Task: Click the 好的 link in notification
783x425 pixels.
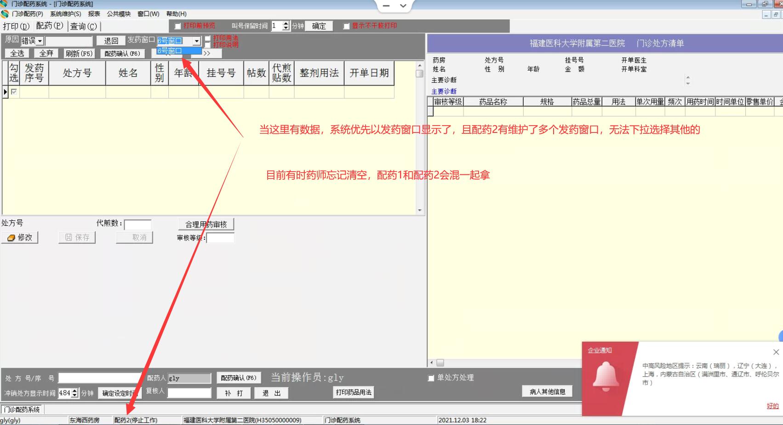Action: coord(772,406)
